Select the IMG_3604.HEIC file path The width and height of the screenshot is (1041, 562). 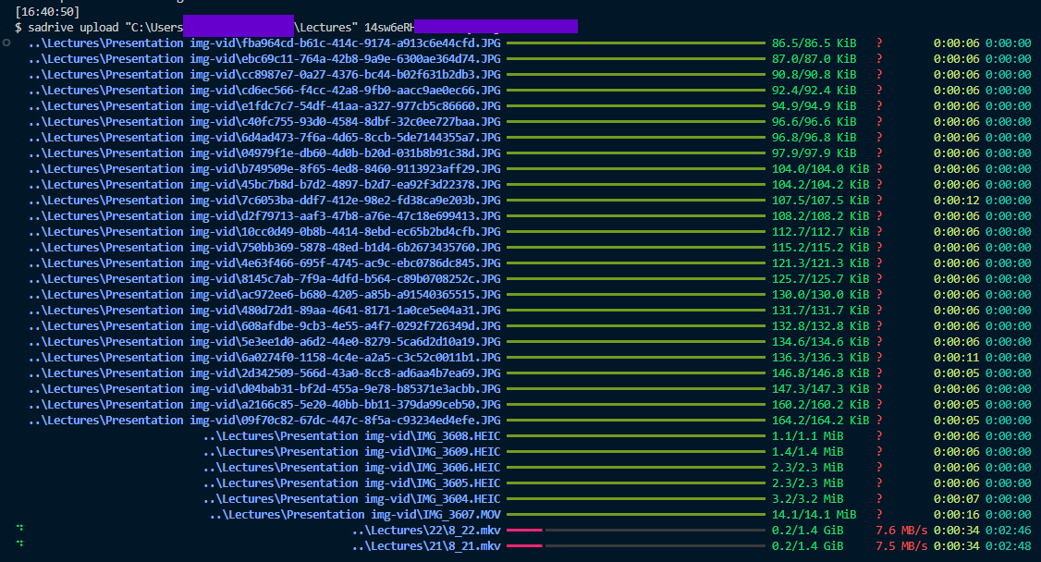click(352, 499)
